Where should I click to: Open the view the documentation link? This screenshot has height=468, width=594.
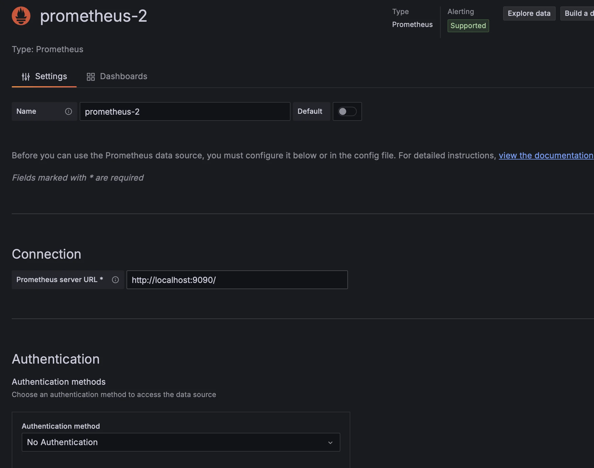(x=546, y=155)
